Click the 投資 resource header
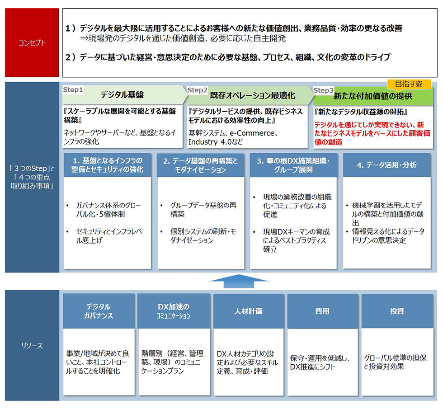The width and height of the screenshot is (443, 409). (x=397, y=311)
